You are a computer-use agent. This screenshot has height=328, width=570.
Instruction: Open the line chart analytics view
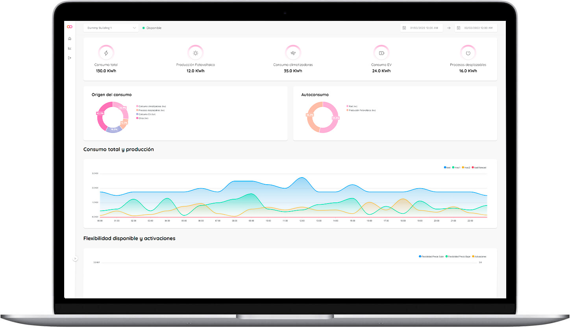point(70,48)
